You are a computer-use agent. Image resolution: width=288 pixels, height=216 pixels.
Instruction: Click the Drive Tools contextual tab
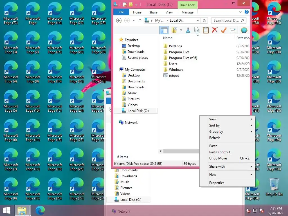tap(188, 5)
